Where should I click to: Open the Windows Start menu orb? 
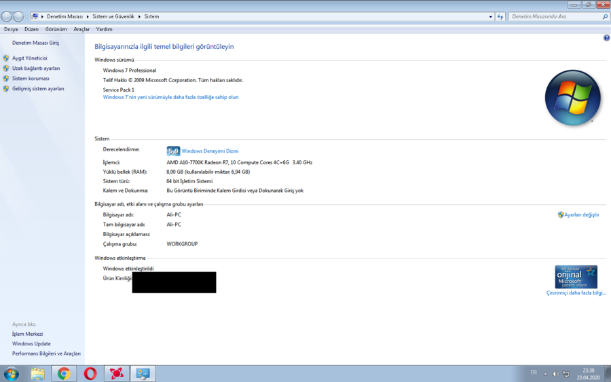click(x=11, y=374)
